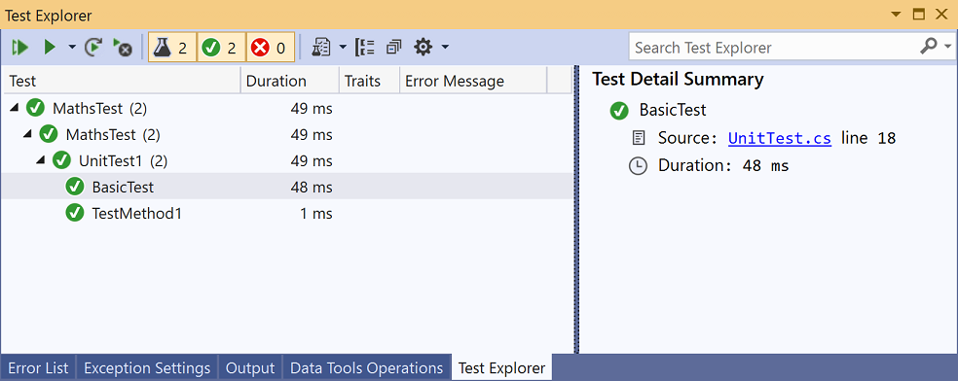Screen dimensions: 958x381
Task: Switch to the Exception Settings tab
Action: [147, 368]
